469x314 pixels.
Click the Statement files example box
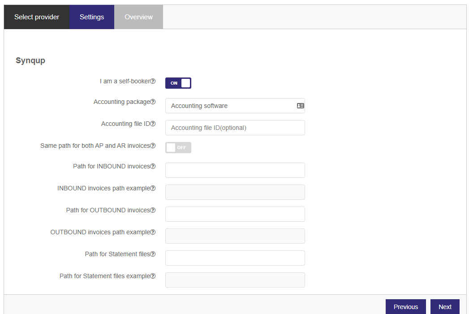point(235,280)
